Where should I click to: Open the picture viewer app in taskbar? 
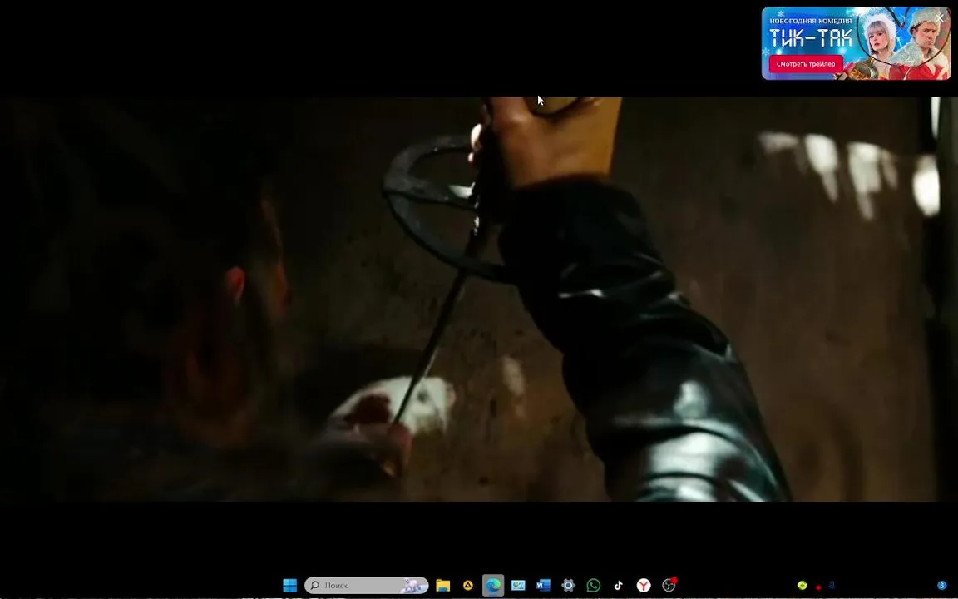pyautogui.click(x=518, y=585)
